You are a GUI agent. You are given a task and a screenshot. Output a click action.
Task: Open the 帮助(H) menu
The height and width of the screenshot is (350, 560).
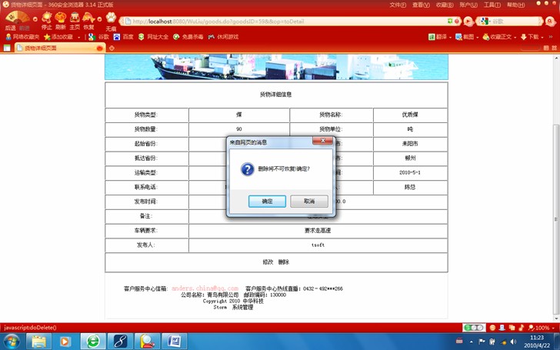coord(515,5)
